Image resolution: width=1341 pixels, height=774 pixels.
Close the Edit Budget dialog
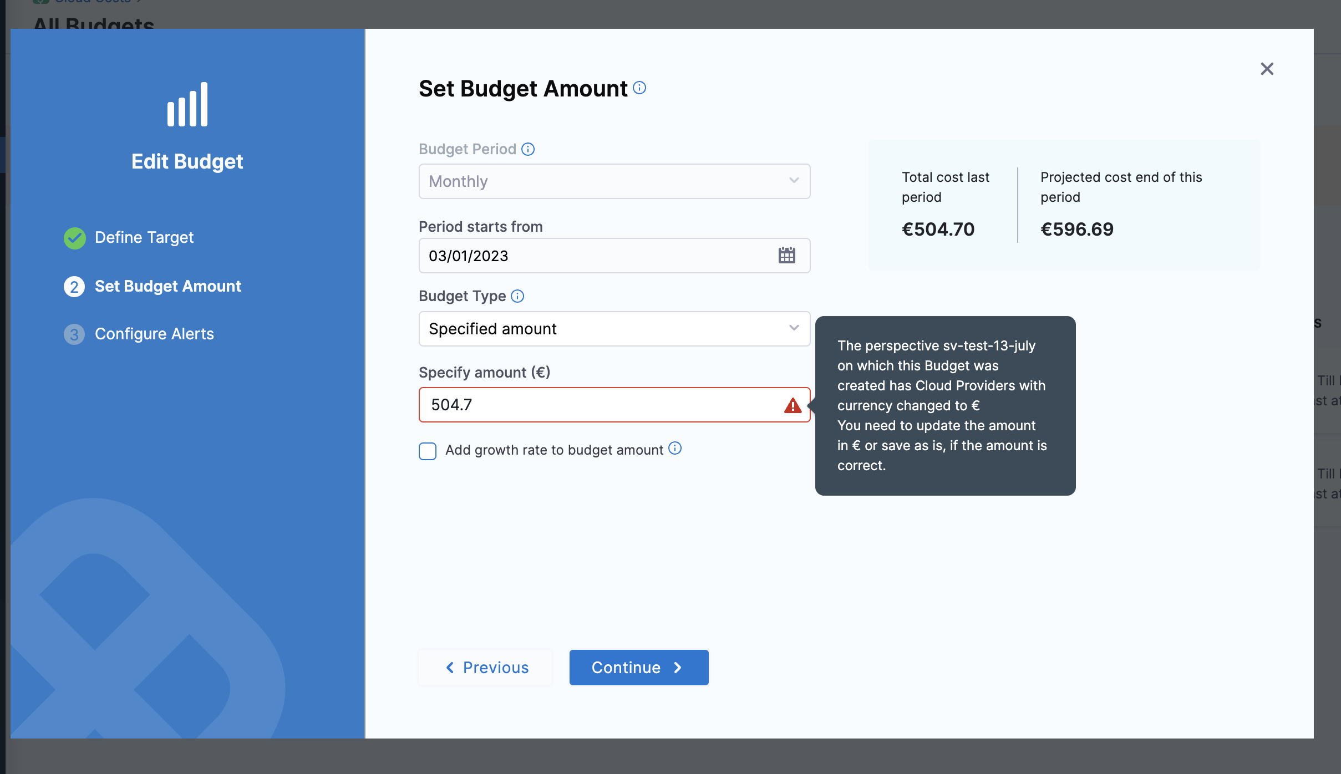(x=1267, y=69)
